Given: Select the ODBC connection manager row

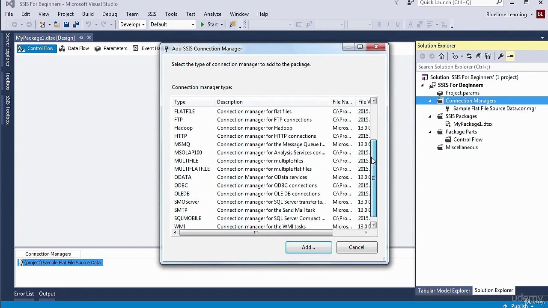Looking at the screenshot, I should tap(271, 186).
